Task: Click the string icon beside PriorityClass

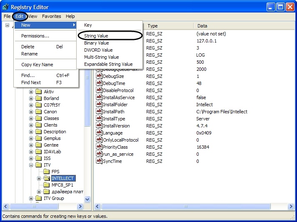Action: tap(99, 147)
